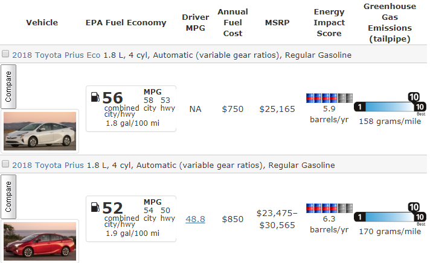Click greenhouse gas scale bar for Prius Eco
Screen dimensions: 436x263
click(x=390, y=107)
